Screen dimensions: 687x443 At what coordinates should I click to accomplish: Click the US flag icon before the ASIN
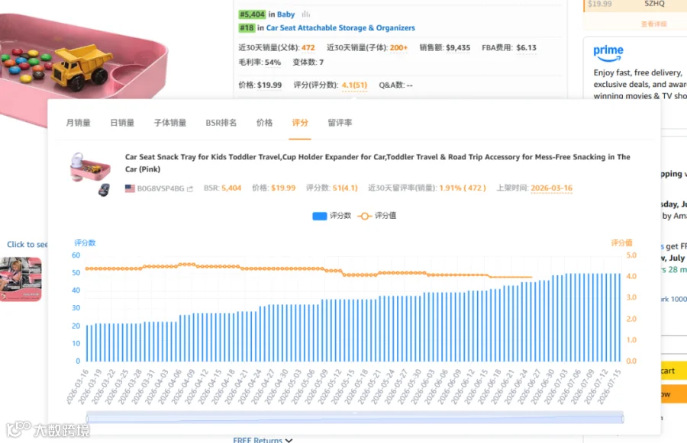tap(130, 188)
